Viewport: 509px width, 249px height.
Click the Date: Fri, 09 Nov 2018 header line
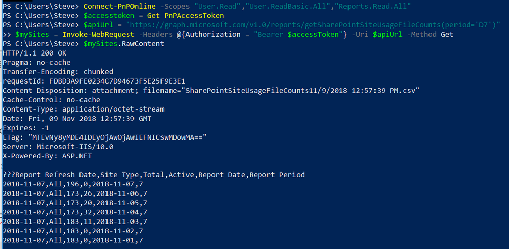[77, 119]
